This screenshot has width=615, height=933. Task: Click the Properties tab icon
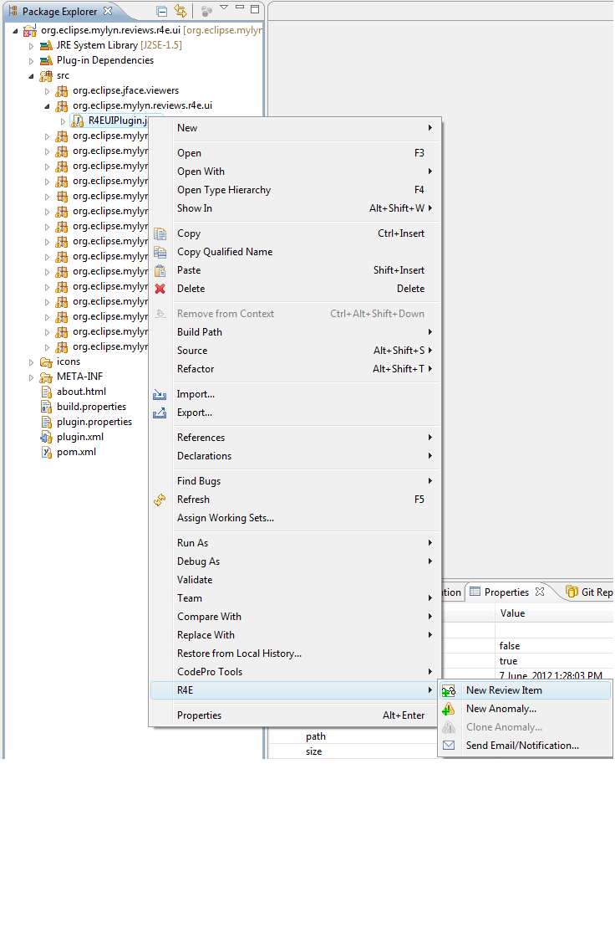[x=475, y=592]
